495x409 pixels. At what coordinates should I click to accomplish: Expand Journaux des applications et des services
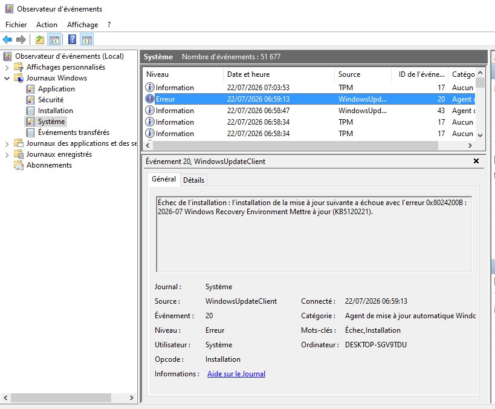7,144
